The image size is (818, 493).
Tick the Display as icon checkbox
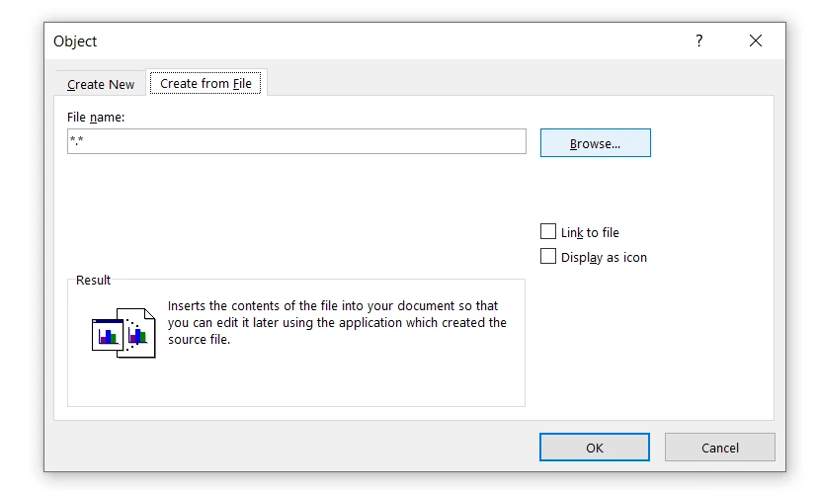point(548,257)
